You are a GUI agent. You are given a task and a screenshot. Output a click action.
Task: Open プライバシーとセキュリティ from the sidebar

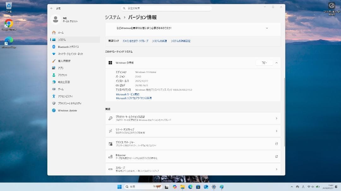[70, 103]
